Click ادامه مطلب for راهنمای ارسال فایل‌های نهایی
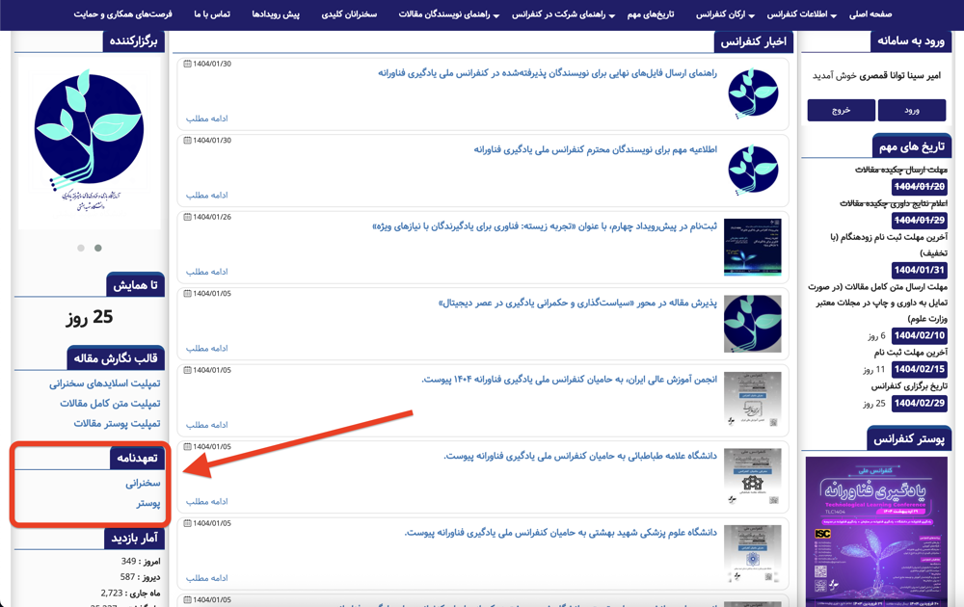The height and width of the screenshot is (607, 964). pos(206,119)
